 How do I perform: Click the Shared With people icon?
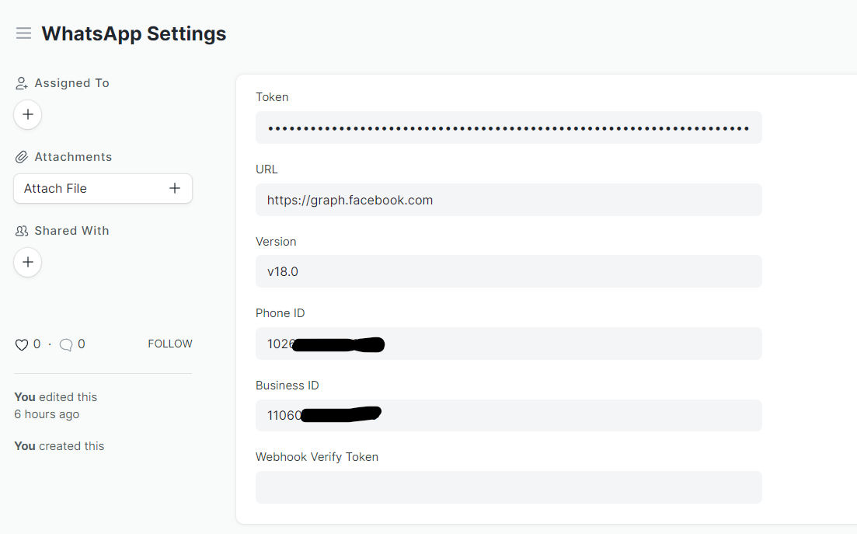pyautogui.click(x=19, y=230)
